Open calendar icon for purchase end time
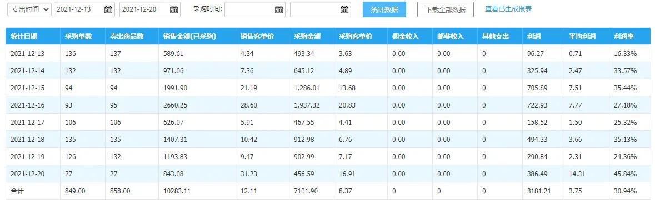This screenshot has width=655, height=204. 344,9
